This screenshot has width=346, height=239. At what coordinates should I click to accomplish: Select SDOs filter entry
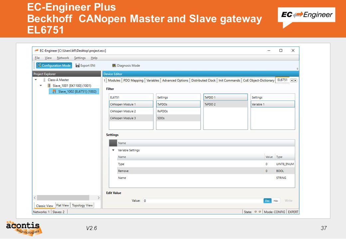(178, 118)
